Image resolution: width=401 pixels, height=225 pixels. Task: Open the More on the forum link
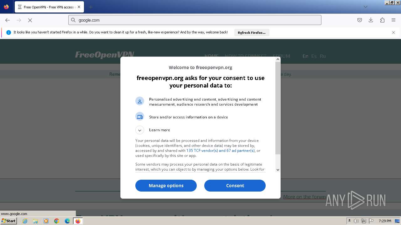[x=304, y=197]
